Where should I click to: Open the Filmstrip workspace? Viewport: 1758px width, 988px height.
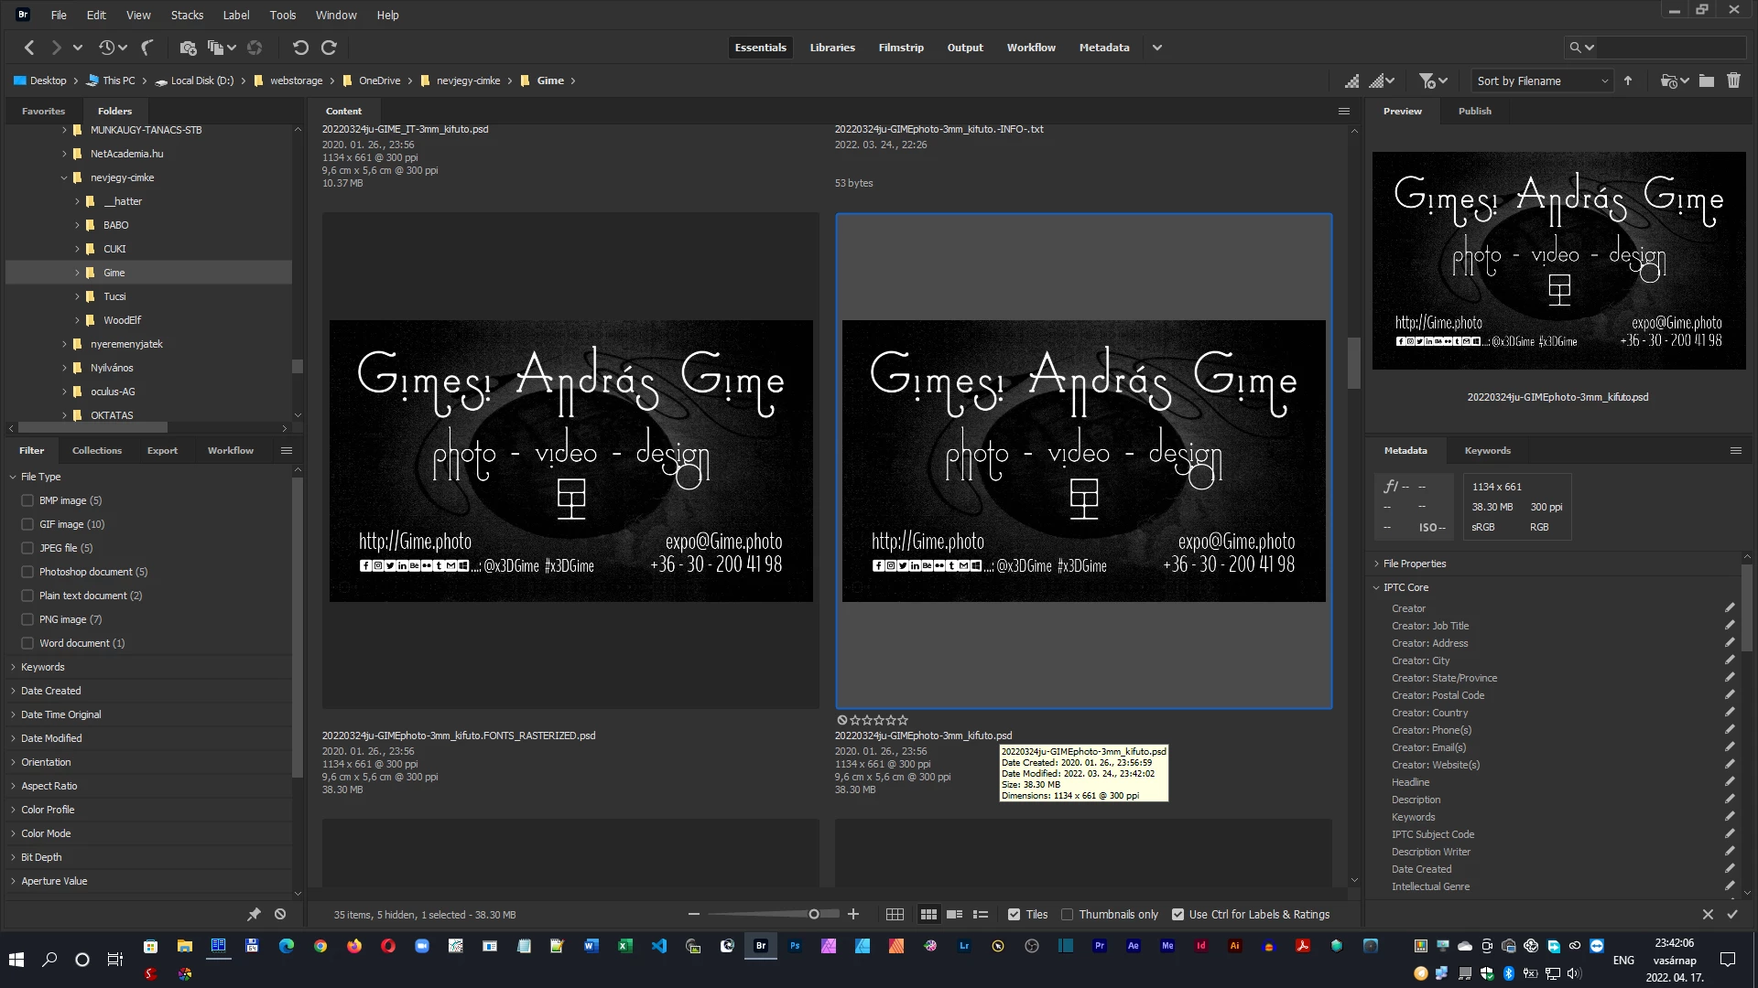tap(900, 48)
